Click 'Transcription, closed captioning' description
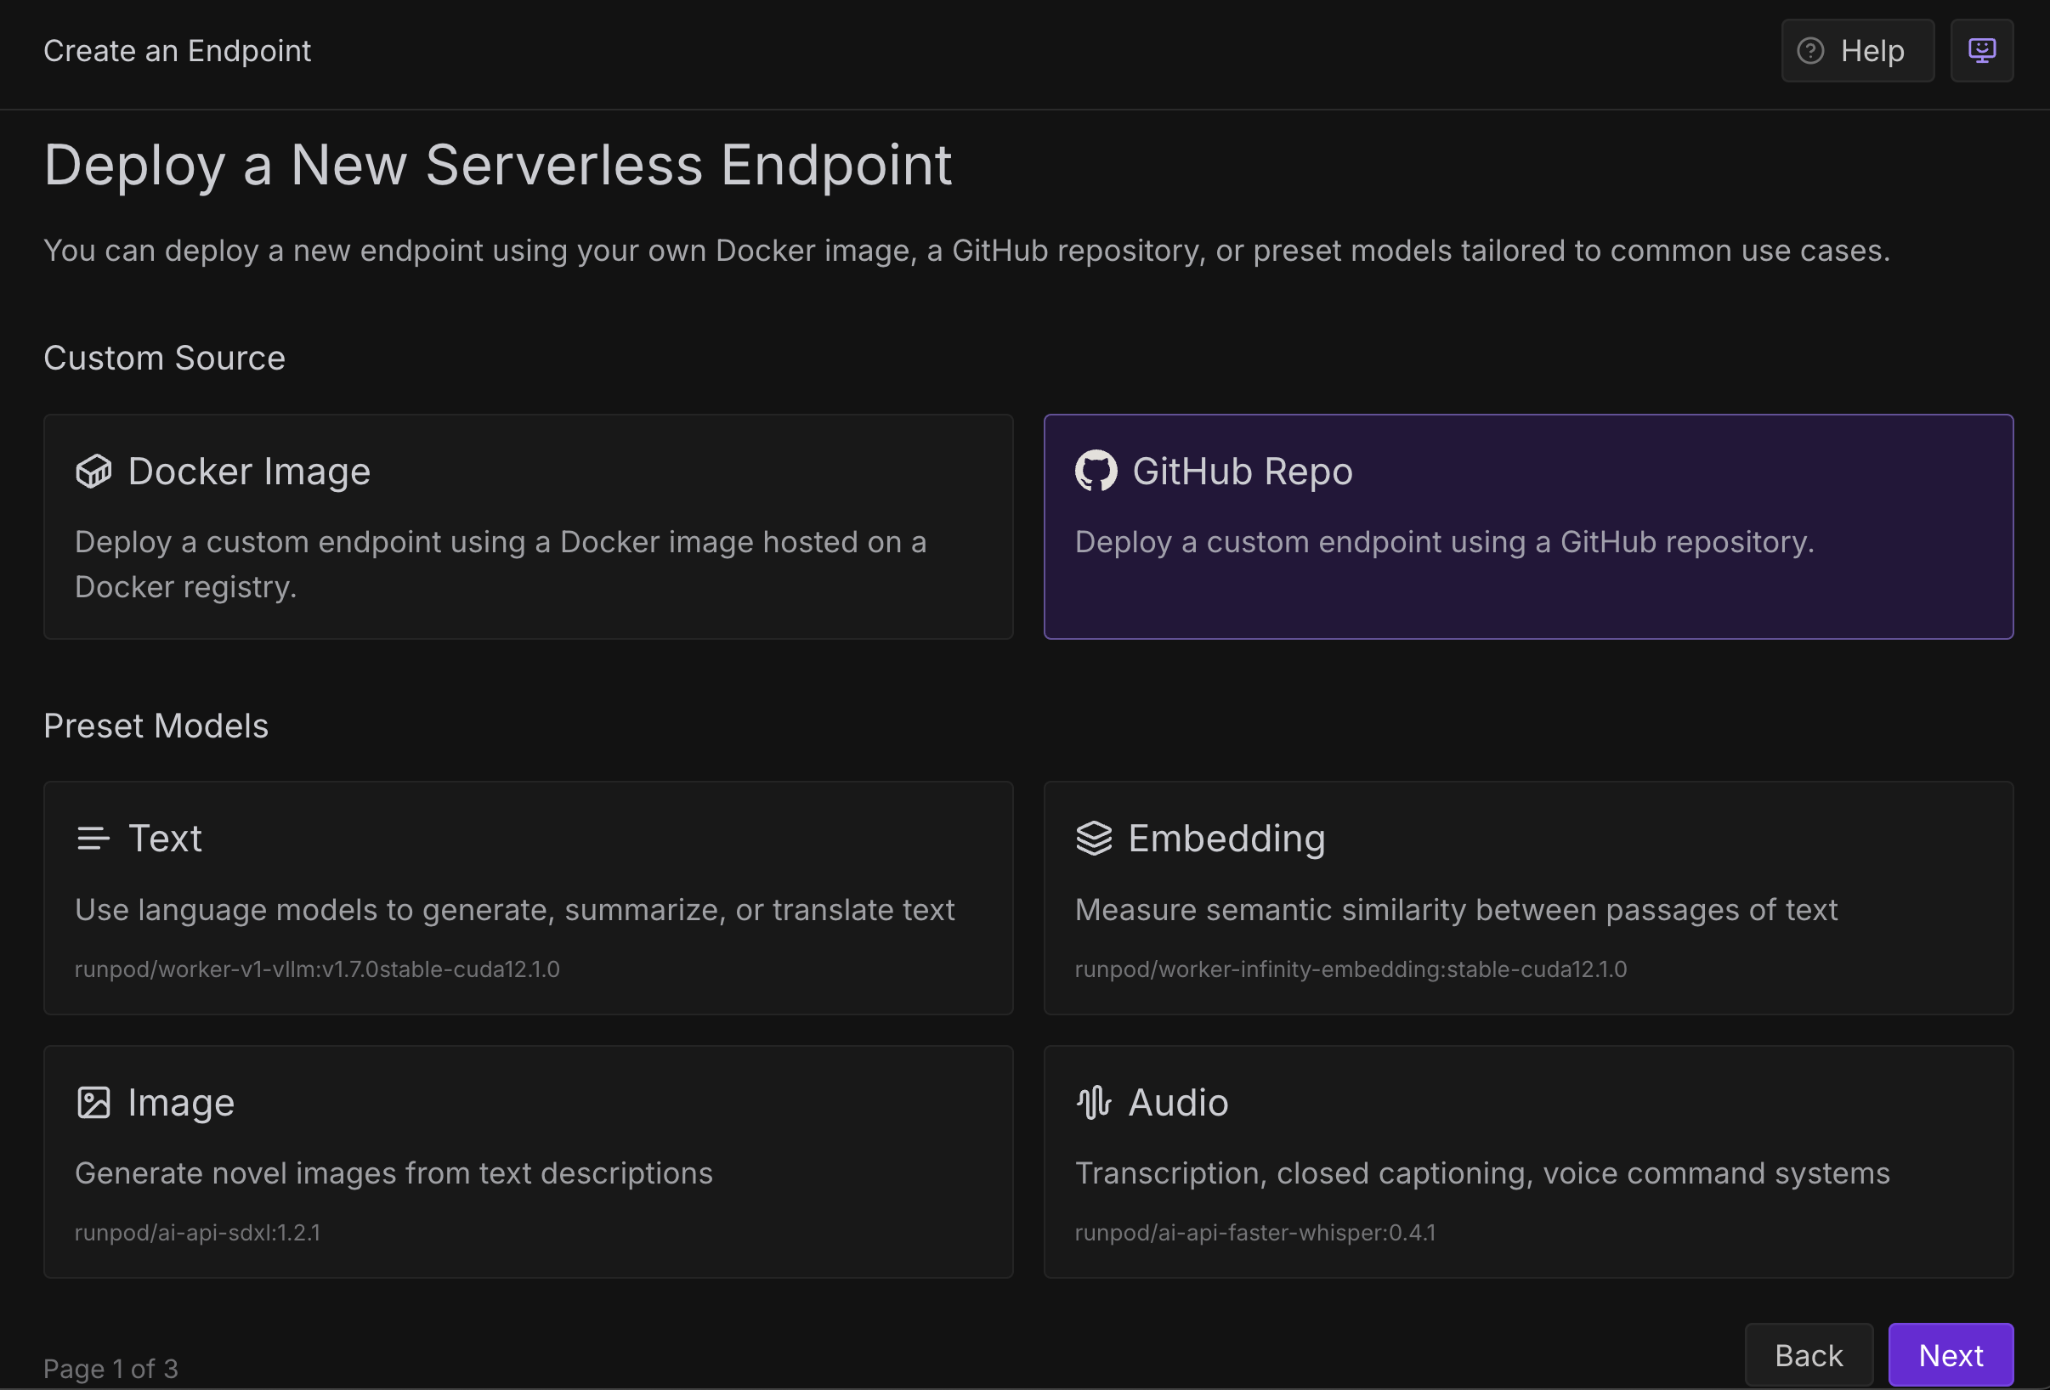The image size is (2050, 1390). (x=1482, y=1174)
